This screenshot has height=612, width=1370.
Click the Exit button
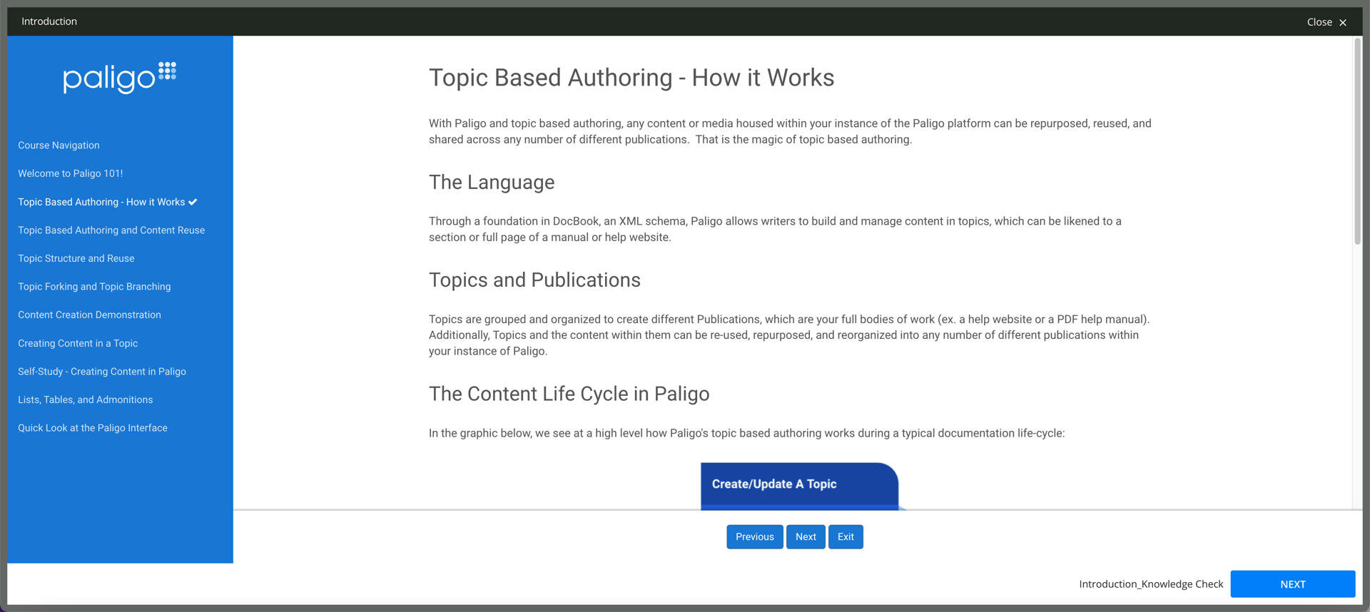point(846,536)
